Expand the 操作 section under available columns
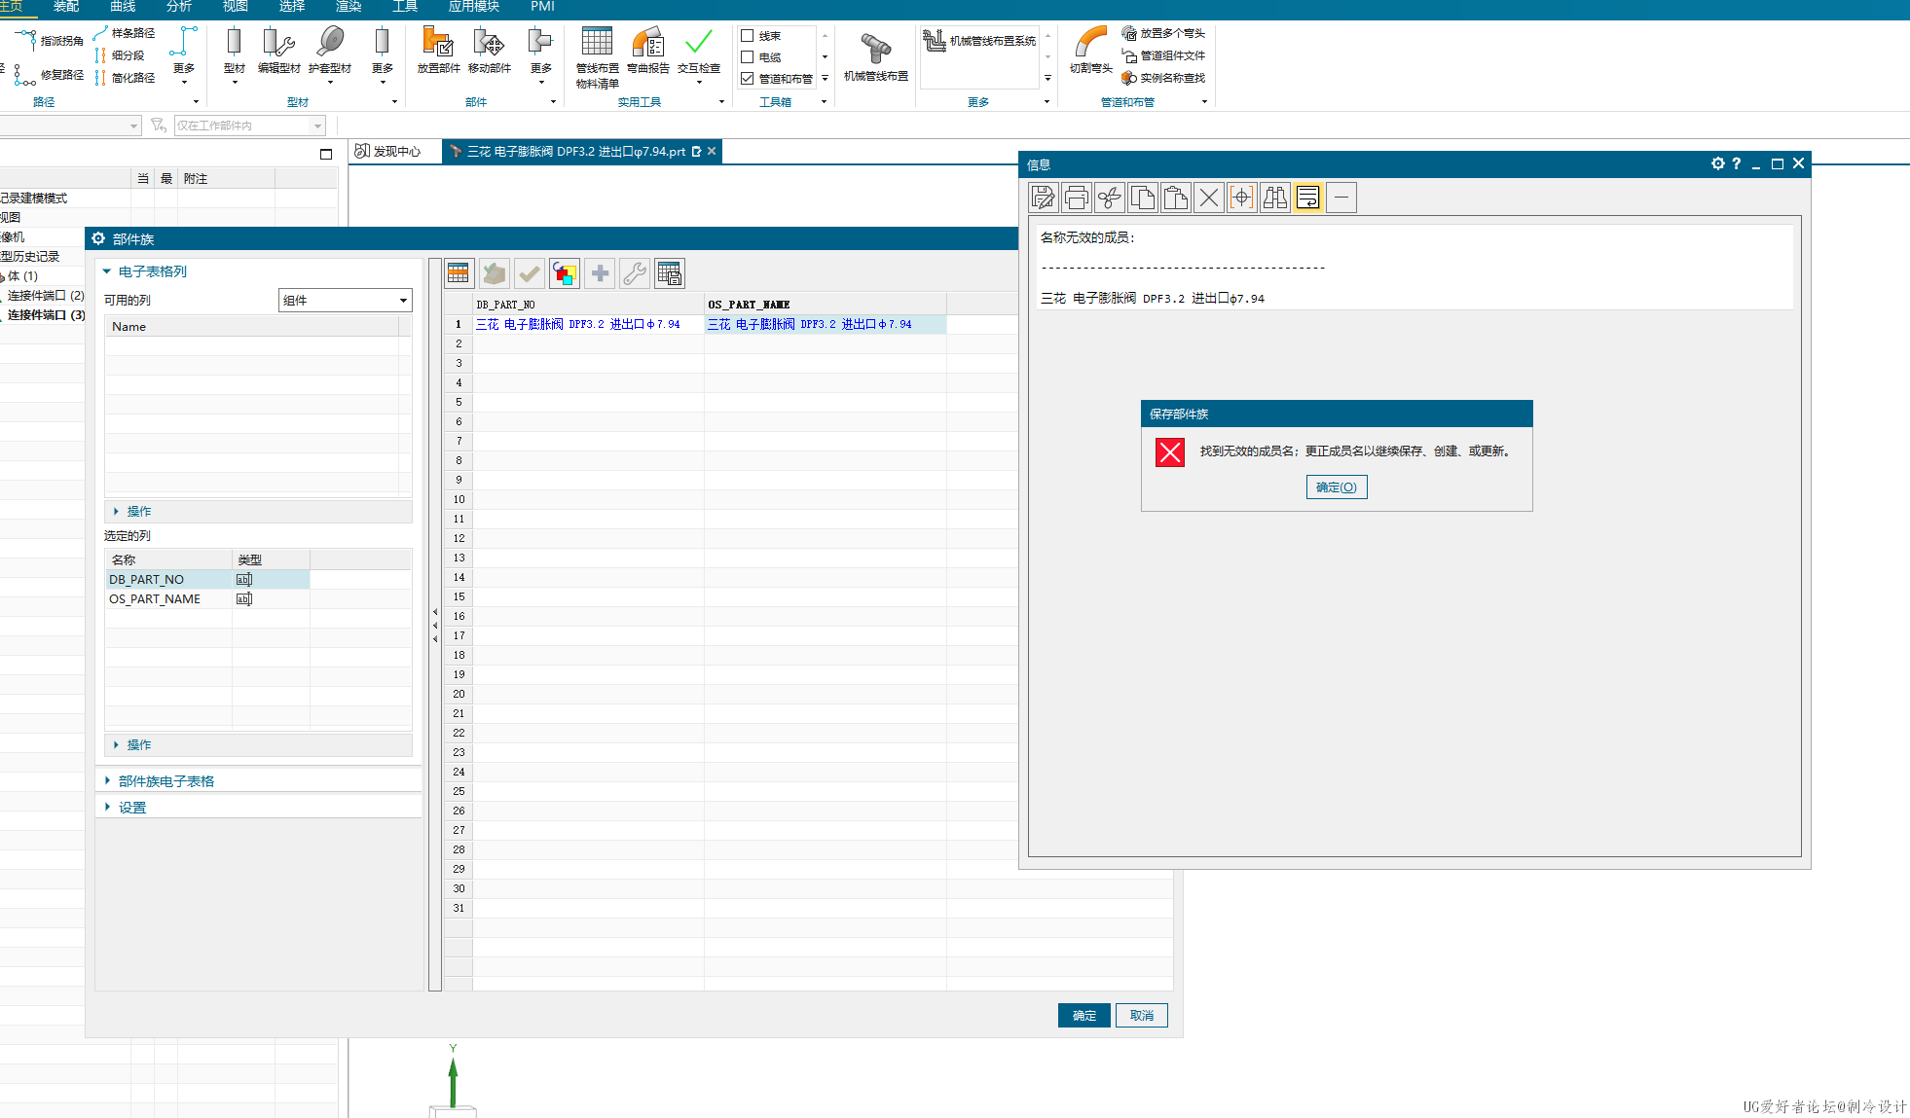The width and height of the screenshot is (1910, 1118). pos(258,512)
